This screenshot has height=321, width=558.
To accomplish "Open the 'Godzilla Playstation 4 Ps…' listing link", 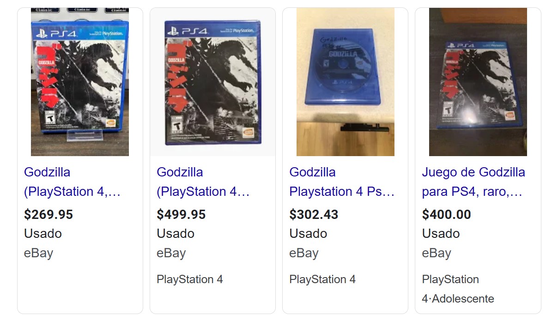I will point(341,182).
